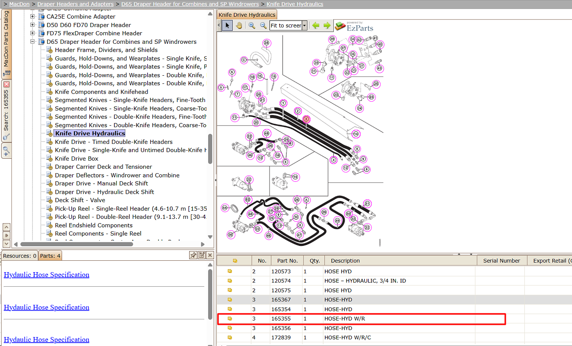Close the Parts results panel

pyautogui.click(x=210, y=255)
